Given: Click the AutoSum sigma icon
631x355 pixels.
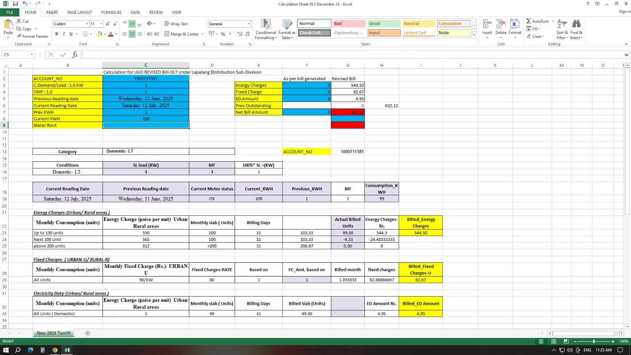Looking at the screenshot, I should [528, 21].
